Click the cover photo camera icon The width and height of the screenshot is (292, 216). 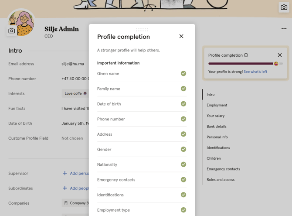coord(284,7)
